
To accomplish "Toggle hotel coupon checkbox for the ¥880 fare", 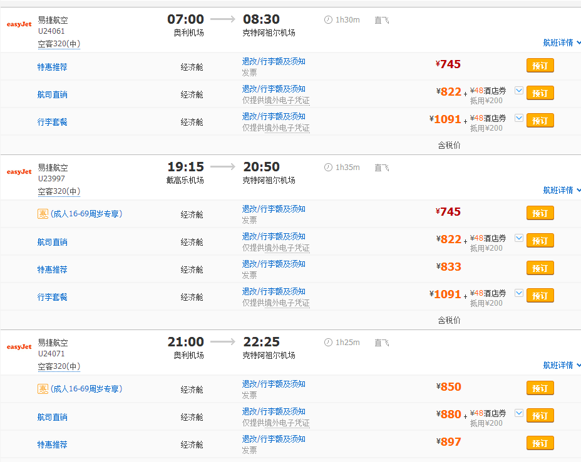I will (518, 413).
